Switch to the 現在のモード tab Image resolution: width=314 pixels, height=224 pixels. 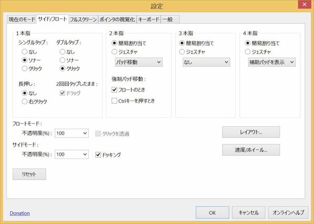21,19
